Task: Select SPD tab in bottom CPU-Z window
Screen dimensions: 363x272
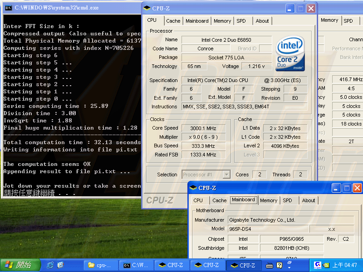Action: (287, 200)
